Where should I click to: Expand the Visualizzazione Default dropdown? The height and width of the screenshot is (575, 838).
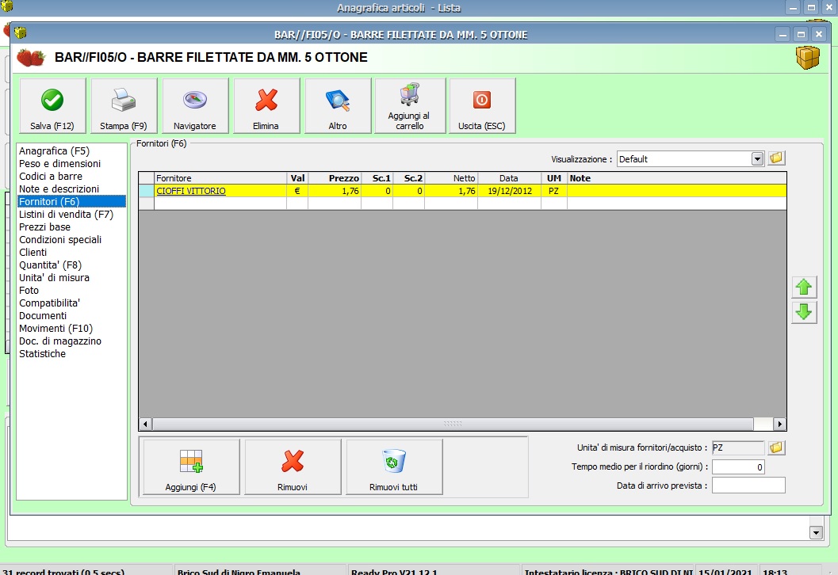757,158
